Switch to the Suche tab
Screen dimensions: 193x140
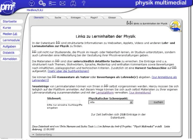58,18
